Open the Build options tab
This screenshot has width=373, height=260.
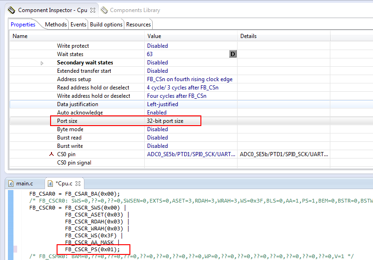106,25
